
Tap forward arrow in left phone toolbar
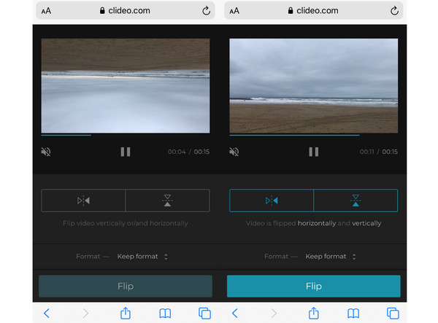[85, 314]
